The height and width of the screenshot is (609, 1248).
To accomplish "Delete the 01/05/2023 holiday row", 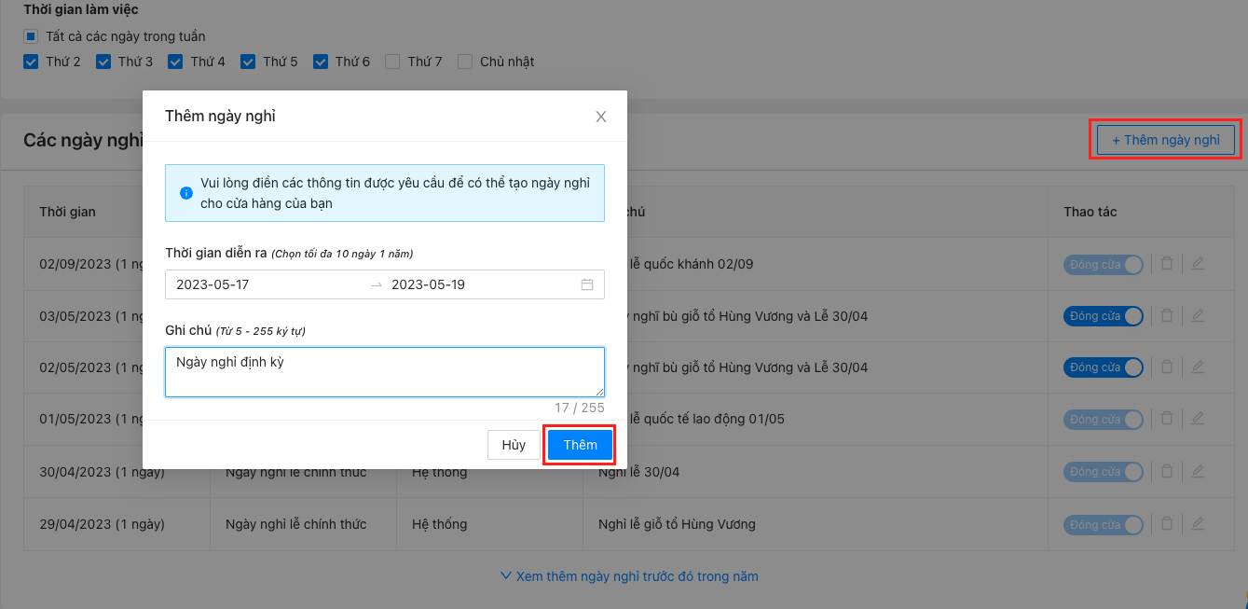I will coord(1167,420).
